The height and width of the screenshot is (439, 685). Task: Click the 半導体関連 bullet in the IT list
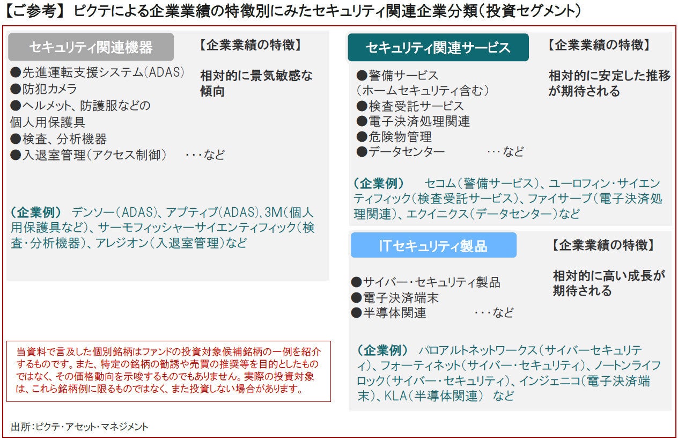388,313
